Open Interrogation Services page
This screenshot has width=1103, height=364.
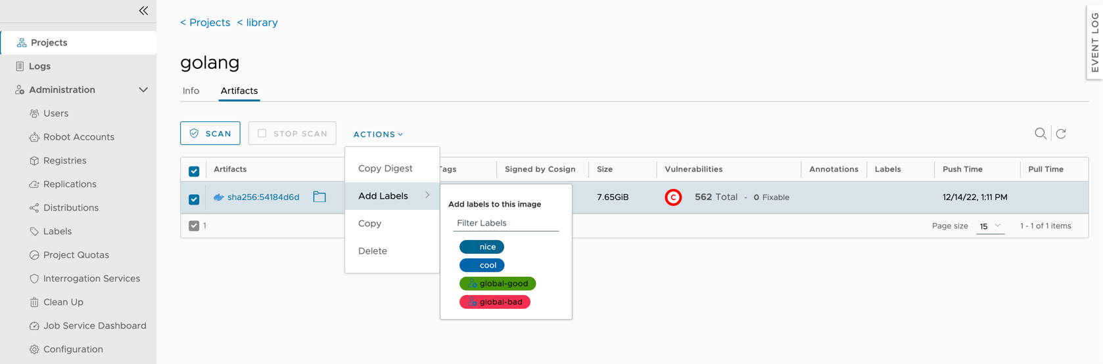click(91, 279)
